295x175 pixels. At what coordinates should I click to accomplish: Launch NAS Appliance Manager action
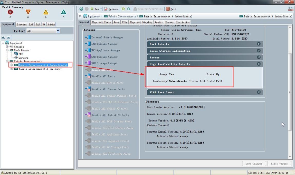click(x=103, y=50)
